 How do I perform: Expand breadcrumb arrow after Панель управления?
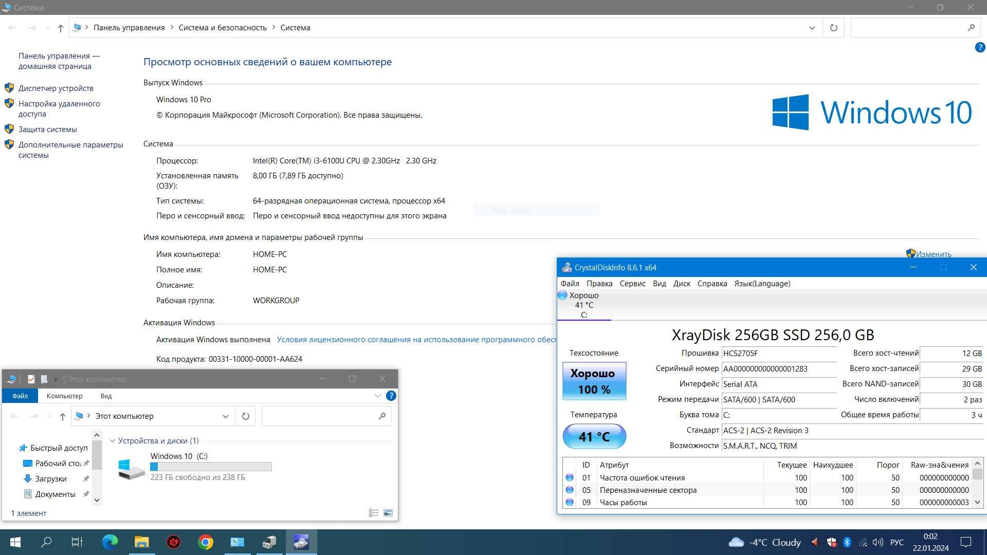(x=172, y=28)
